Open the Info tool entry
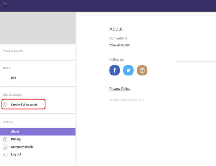Viewport: 216px width, 166px height. [14, 78]
